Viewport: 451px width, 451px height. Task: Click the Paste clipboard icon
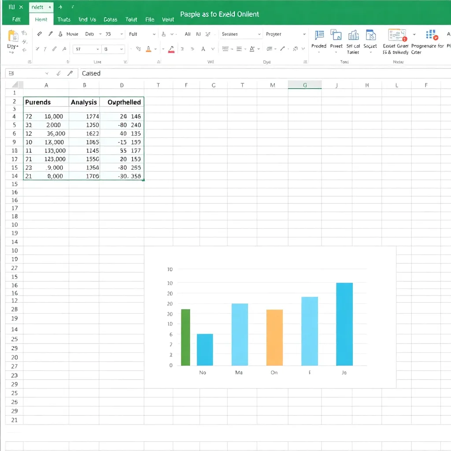tap(13, 36)
